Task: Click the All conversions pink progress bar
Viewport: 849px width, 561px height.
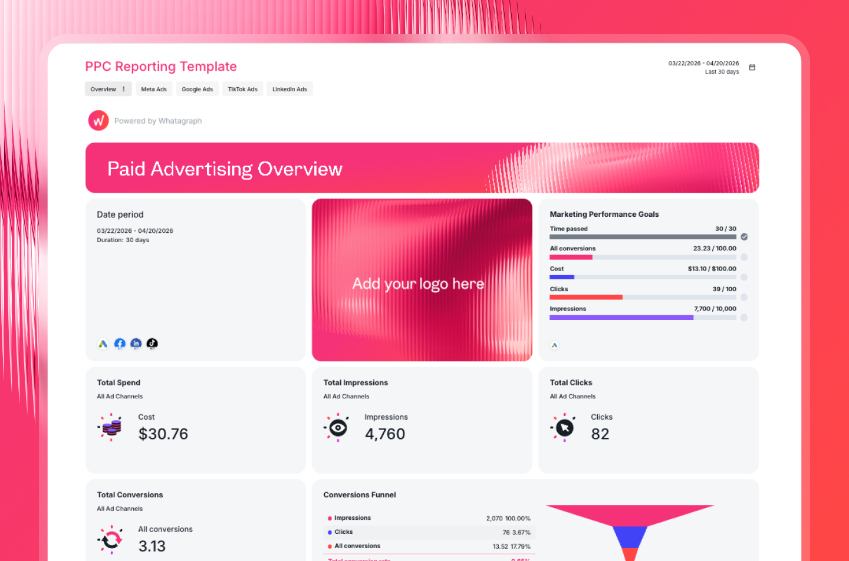Action: [x=571, y=257]
